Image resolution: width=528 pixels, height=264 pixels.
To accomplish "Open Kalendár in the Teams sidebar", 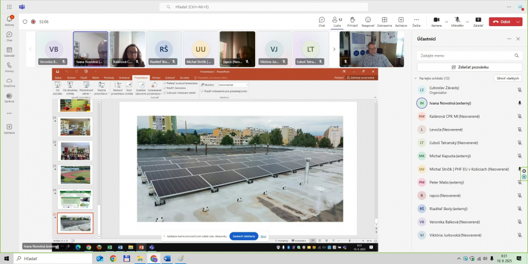I will [x=9, y=51].
